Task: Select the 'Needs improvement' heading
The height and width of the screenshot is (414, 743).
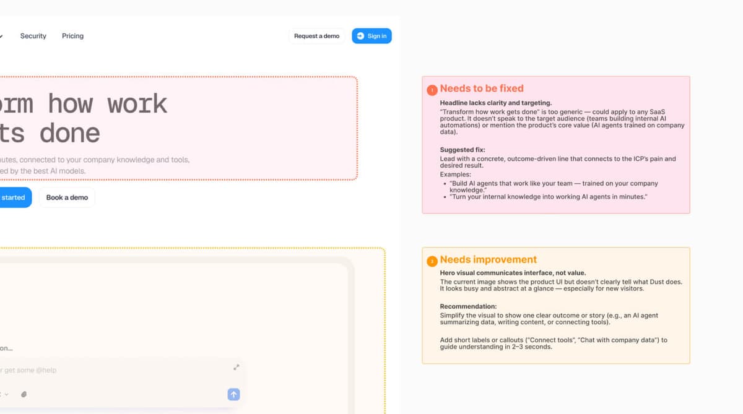Action: pos(488,259)
